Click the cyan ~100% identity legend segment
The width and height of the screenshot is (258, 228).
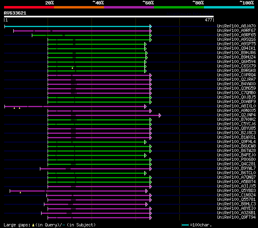click(x=229, y=7)
